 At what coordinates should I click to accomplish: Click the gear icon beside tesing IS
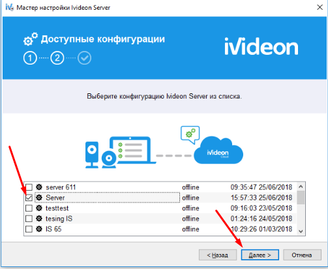[39, 218]
